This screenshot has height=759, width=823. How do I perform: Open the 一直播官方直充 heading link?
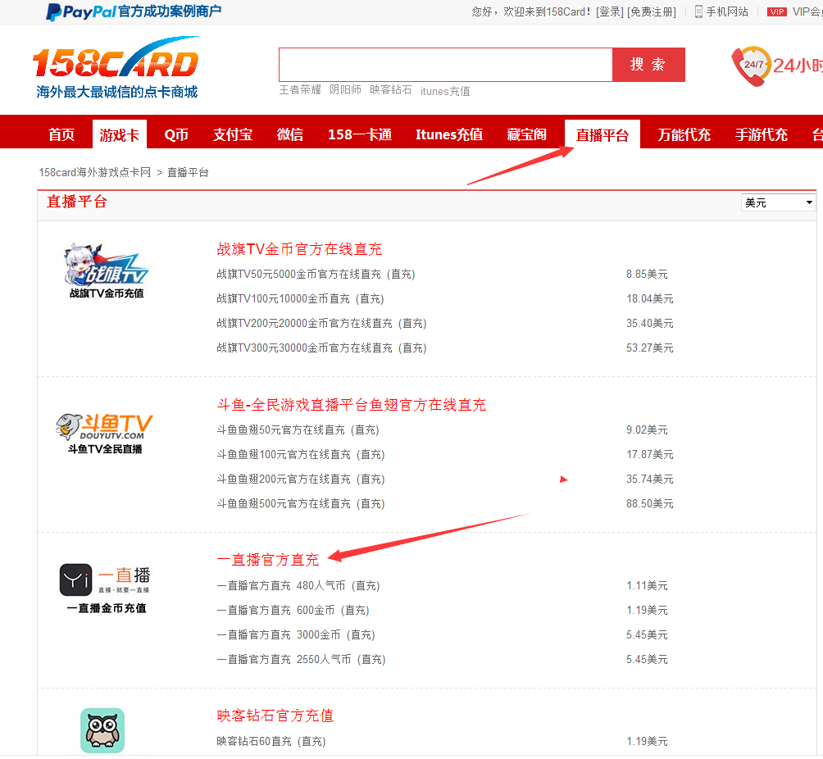tap(268, 560)
